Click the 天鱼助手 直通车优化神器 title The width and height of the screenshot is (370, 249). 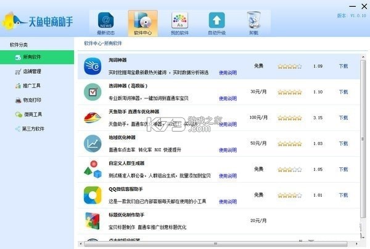(x=134, y=111)
